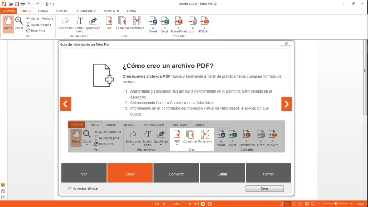
Task: Convert to Word with A Word icon
Action: coord(153,25)
